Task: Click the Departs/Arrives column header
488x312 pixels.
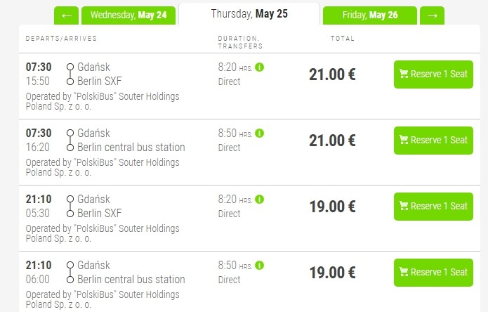Action: tap(61, 38)
